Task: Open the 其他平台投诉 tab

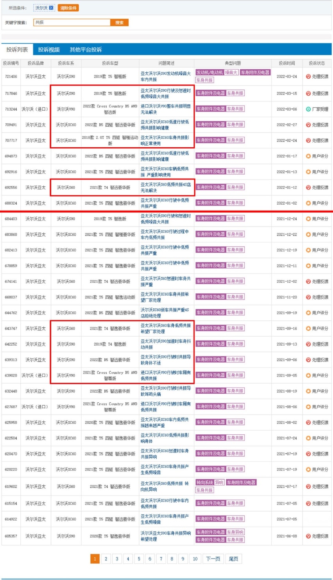Action: click(86, 50)
